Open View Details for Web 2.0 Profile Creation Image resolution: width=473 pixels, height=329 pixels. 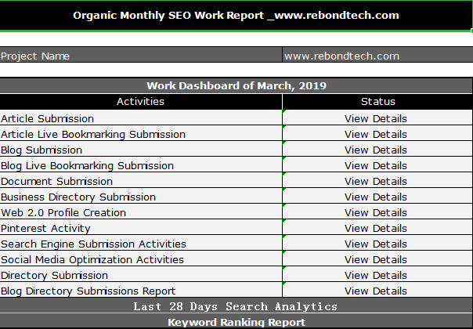(376, 212)
